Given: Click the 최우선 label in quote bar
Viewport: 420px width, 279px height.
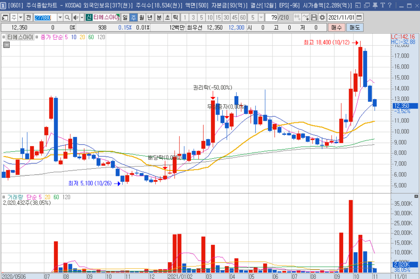Looking at the screenshot, I should click(x=195, y=27).
